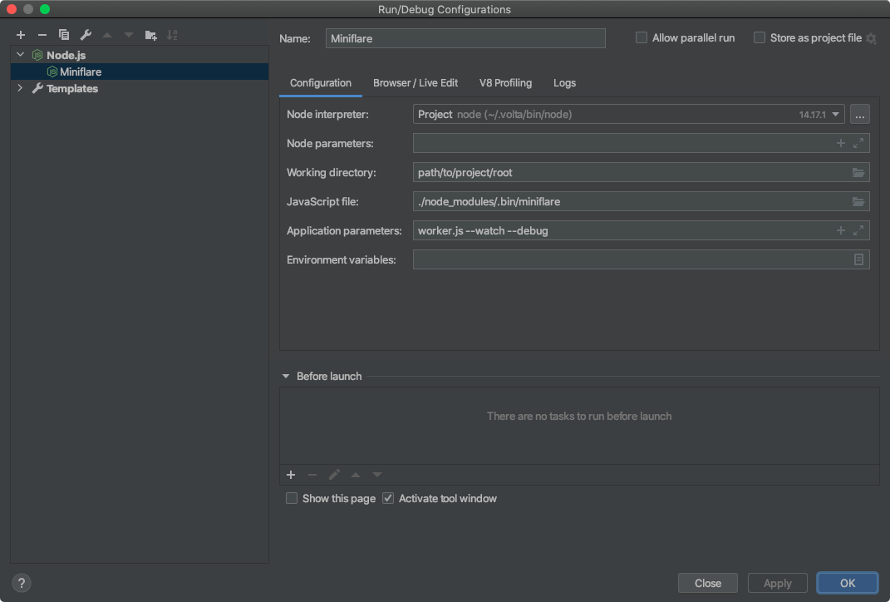The image size is (890, 602).
Task: Expand the Templates tree node
Action: pyautogui.click(x=20, y=88)
